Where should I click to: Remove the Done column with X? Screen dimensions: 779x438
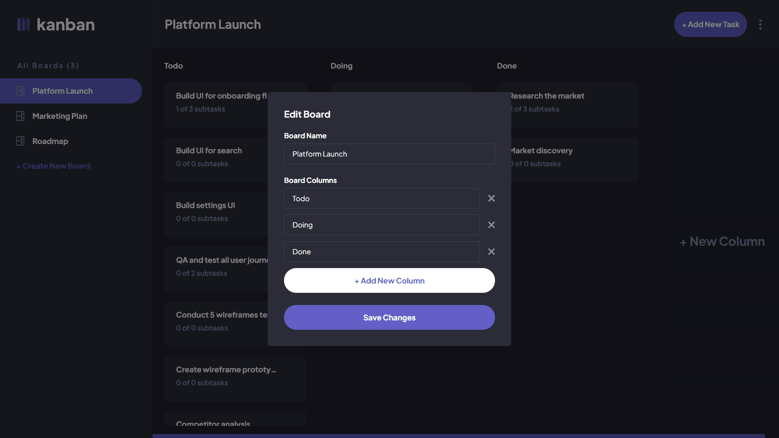point(491,252)
